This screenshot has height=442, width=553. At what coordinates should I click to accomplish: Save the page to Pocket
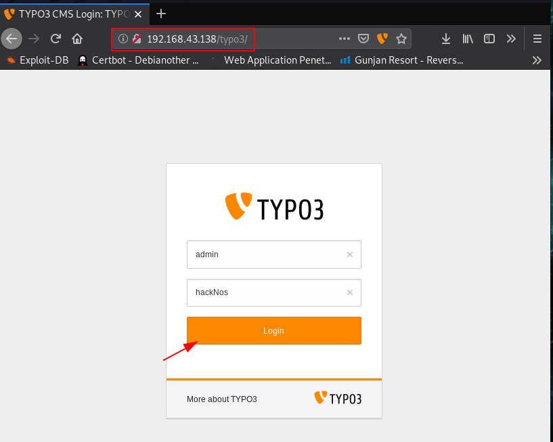coord(363,39)
